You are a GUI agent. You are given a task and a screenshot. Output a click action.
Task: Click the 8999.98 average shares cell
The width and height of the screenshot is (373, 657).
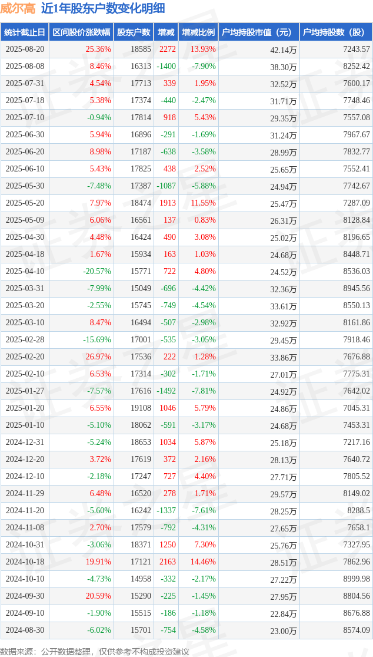357,579
